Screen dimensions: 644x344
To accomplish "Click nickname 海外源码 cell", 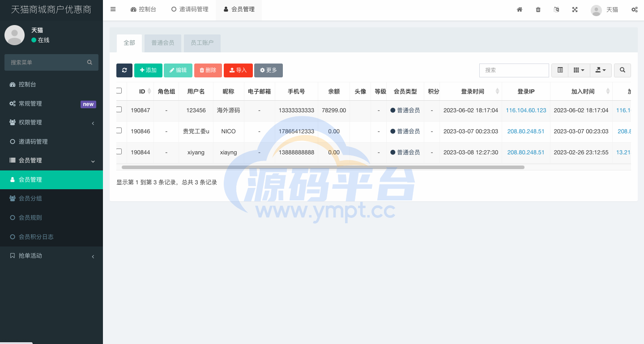I will [229, 110].
